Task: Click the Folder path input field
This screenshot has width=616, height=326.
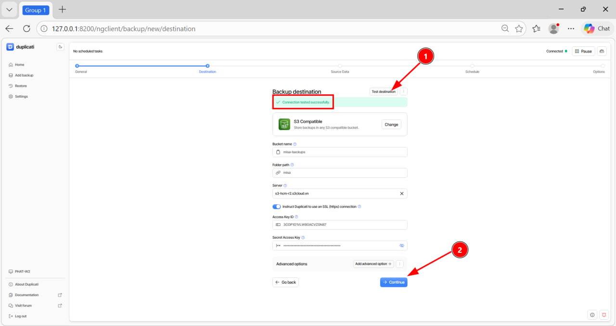Action: 340,172
